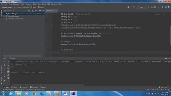The image size is (171, 96).
Task: Collapse all items in Project panel
Action: (x=36, y=11)
